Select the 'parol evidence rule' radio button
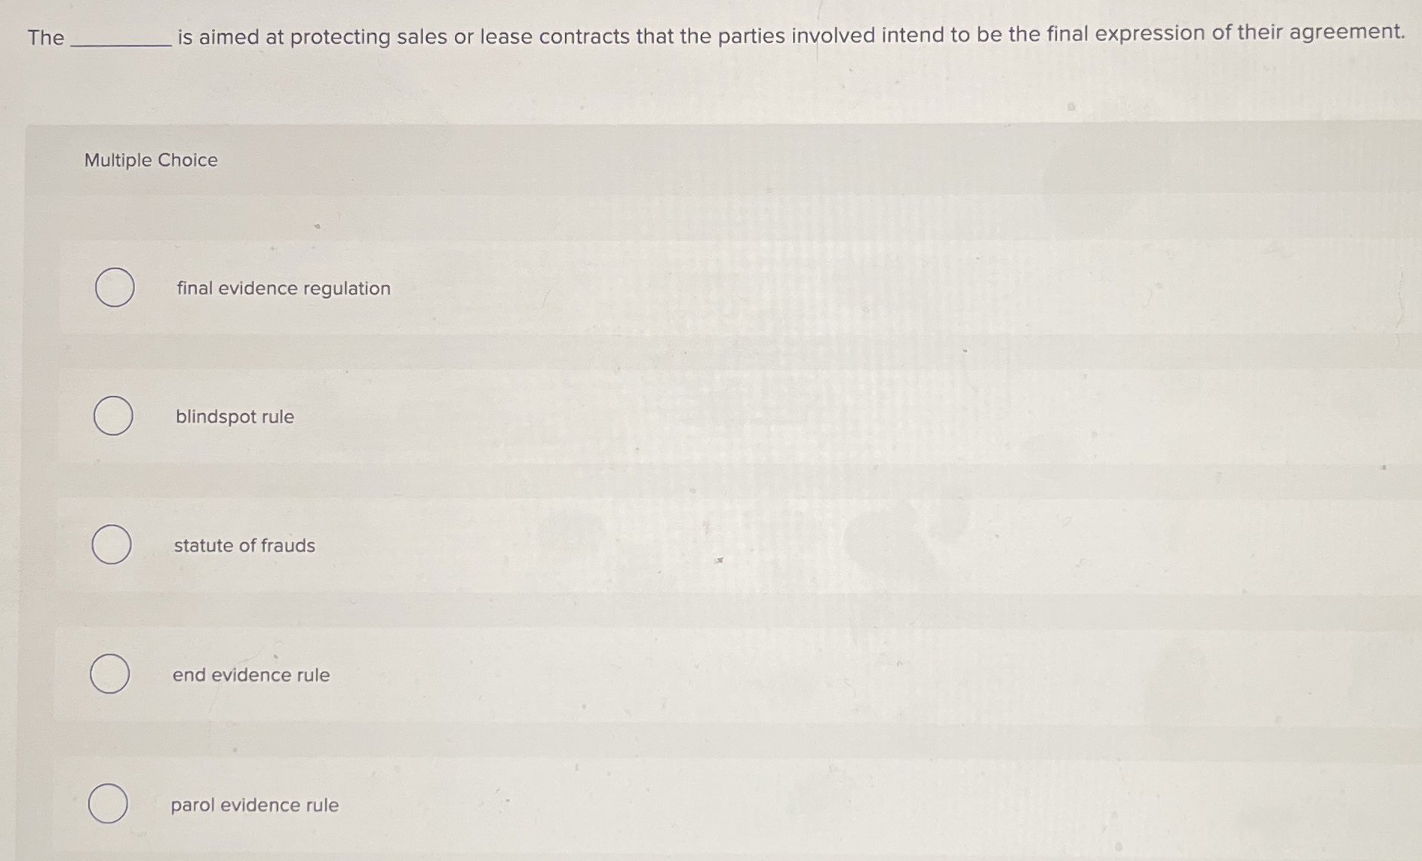The image size is (1422, 861). pos(109,804)
